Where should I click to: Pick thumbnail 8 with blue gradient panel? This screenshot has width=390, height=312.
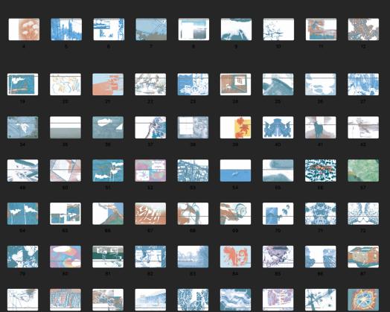point(194,29)
